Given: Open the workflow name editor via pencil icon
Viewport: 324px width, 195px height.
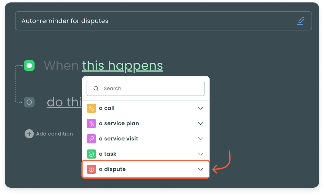Looking at the screenshot, I should click(x=301, y=21).
